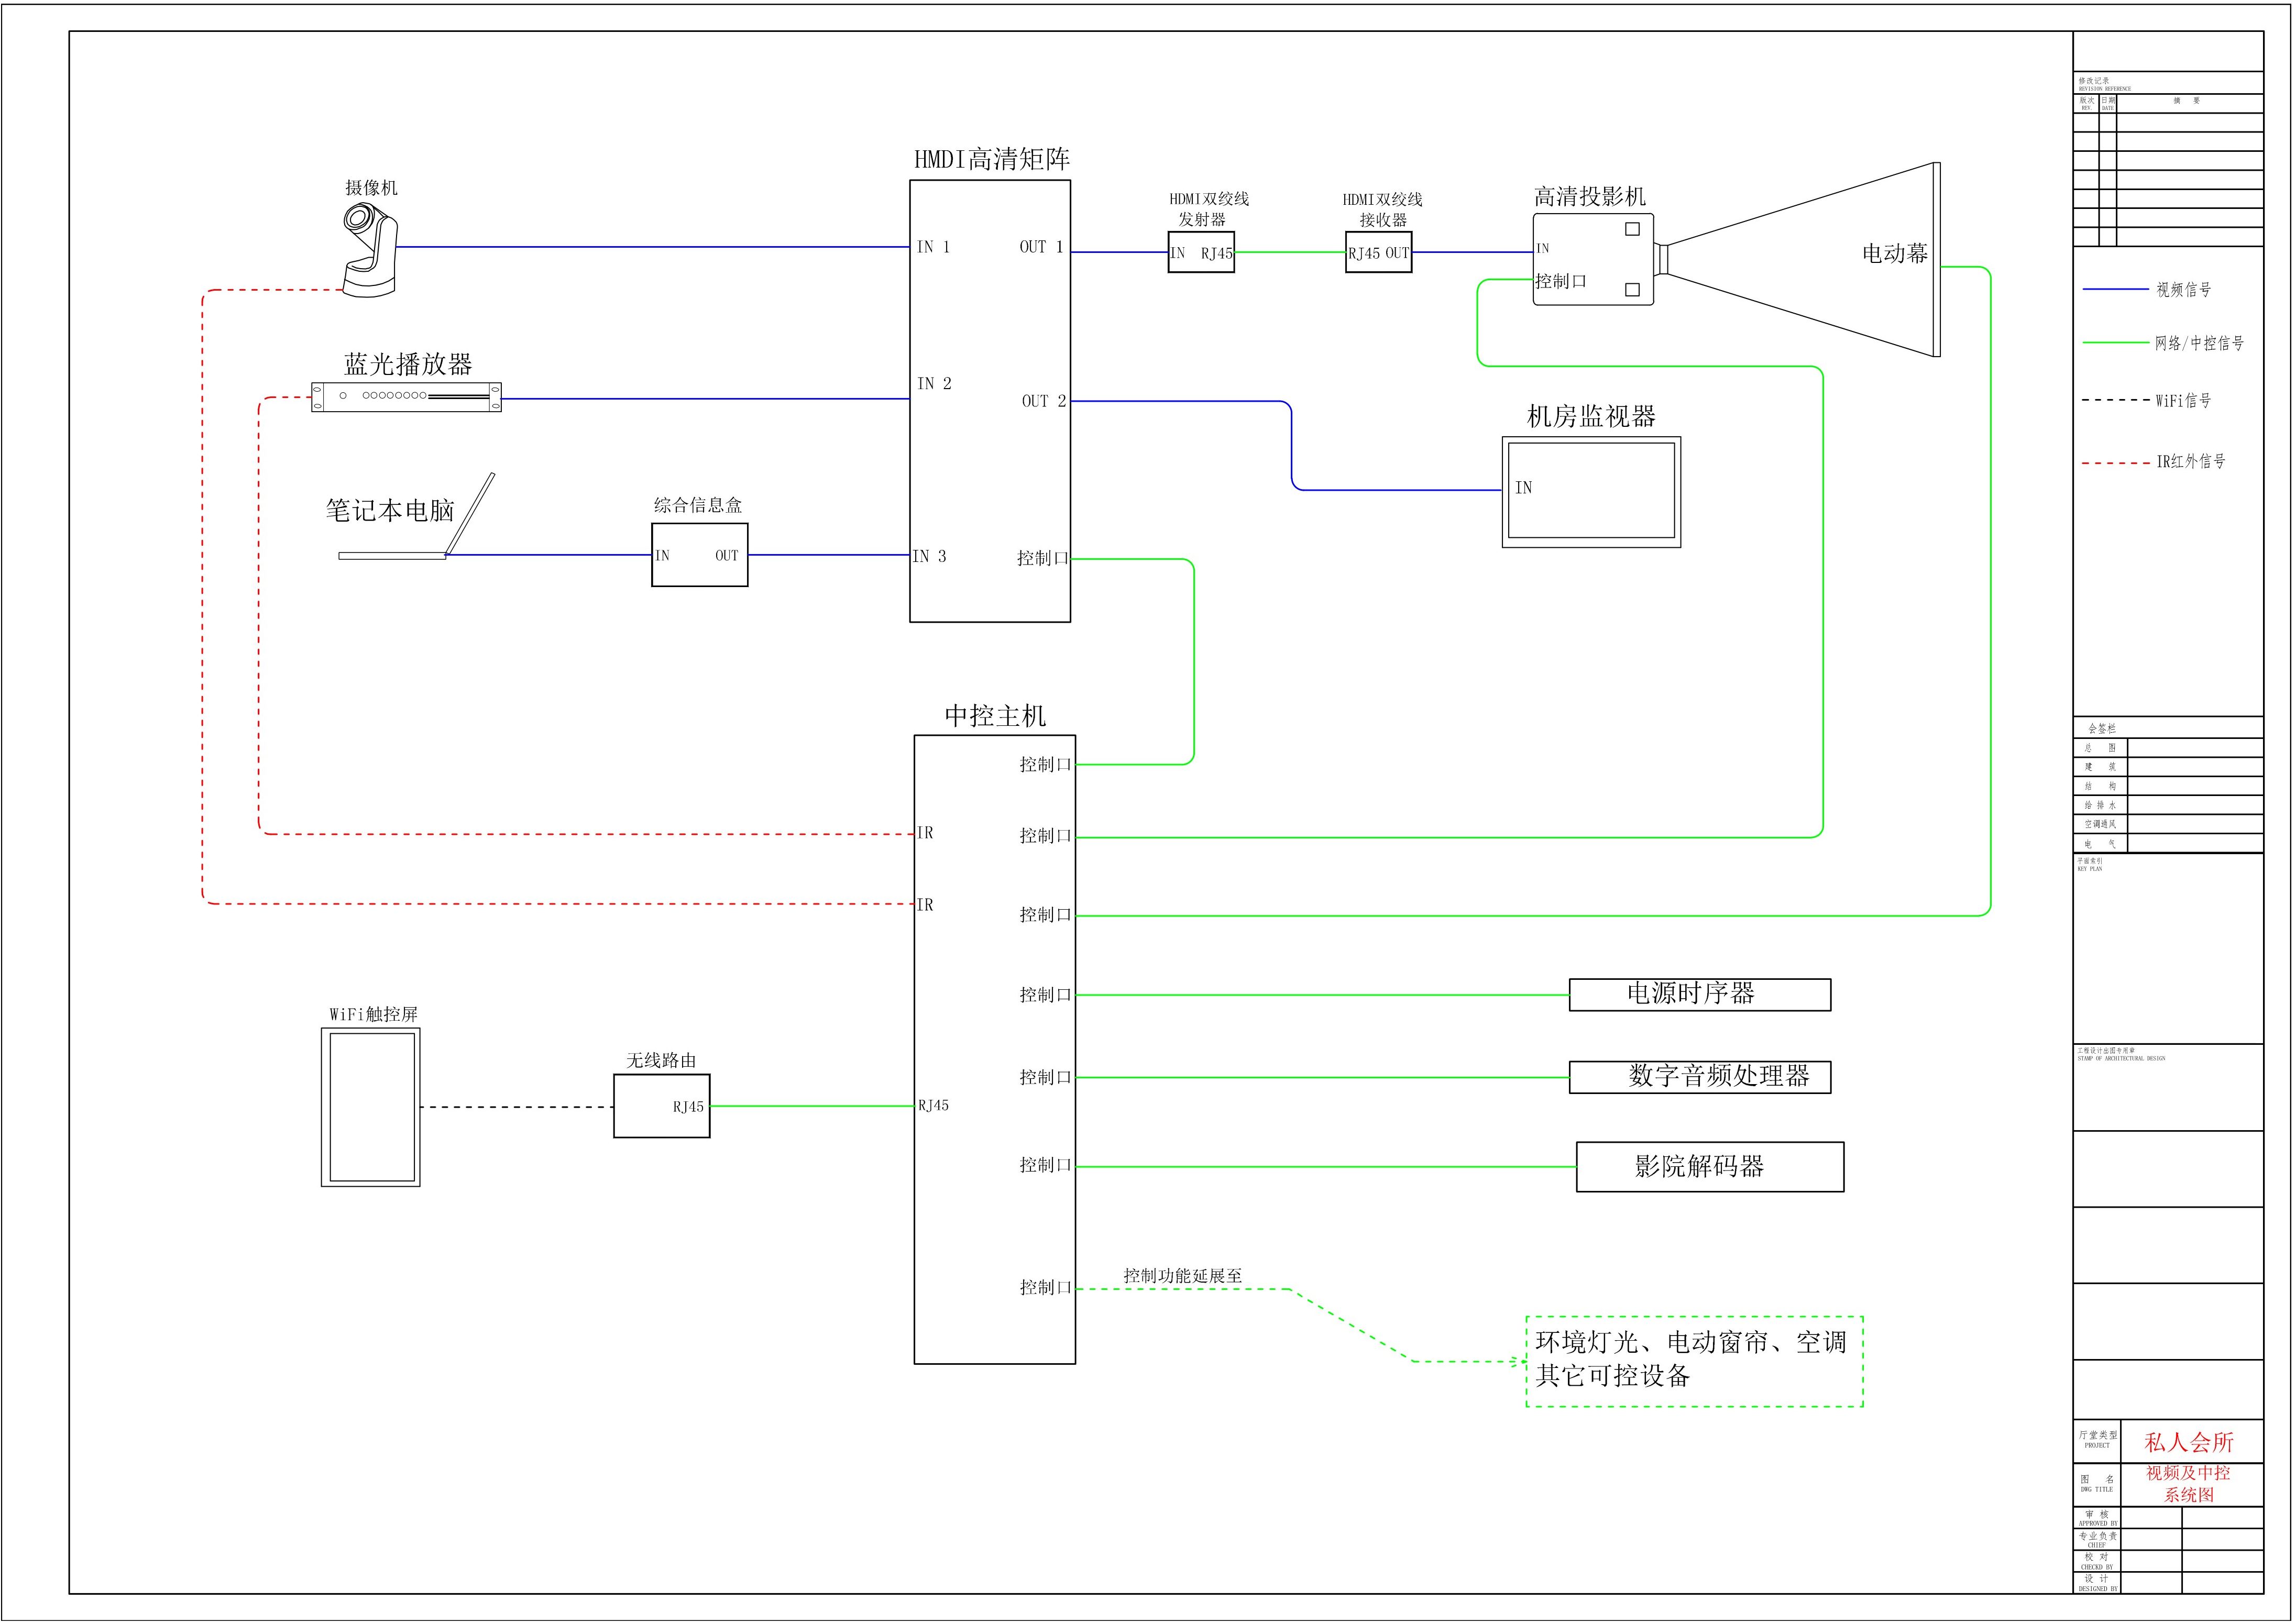Click the RJ45 port inside 无线路由 box
The height and width of the screenshot is (1623, 2296).
(688, 1107)
